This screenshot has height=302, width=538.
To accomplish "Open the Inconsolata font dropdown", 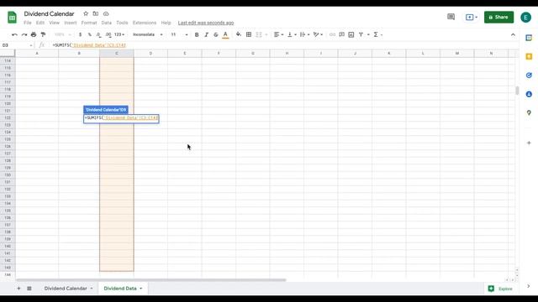I will click(148, 34).
